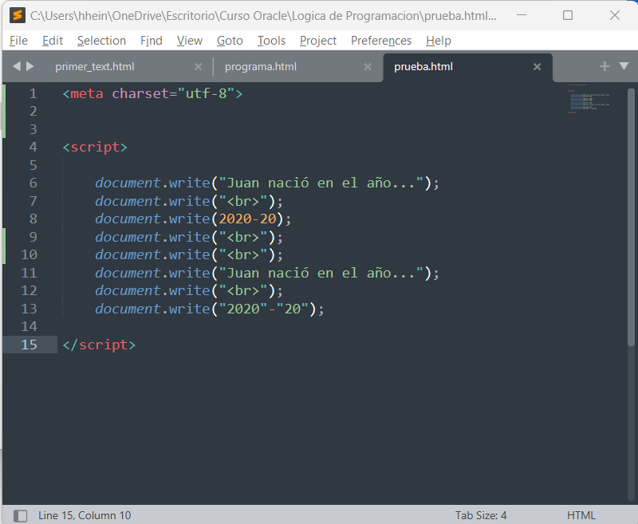Image resolution: width=638 pixels, height=524 pixels.
Task: Change HTML syntax in status bar
Action: point(581,515)
